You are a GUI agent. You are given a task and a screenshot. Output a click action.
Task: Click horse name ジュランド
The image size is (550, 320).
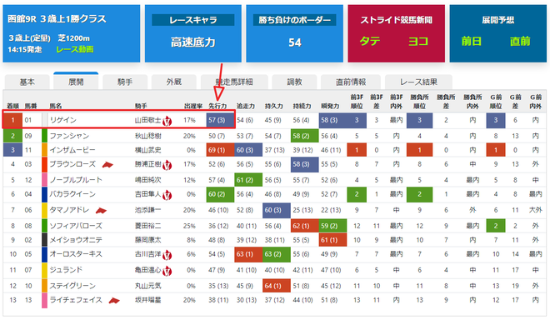(x=66, y=270)
